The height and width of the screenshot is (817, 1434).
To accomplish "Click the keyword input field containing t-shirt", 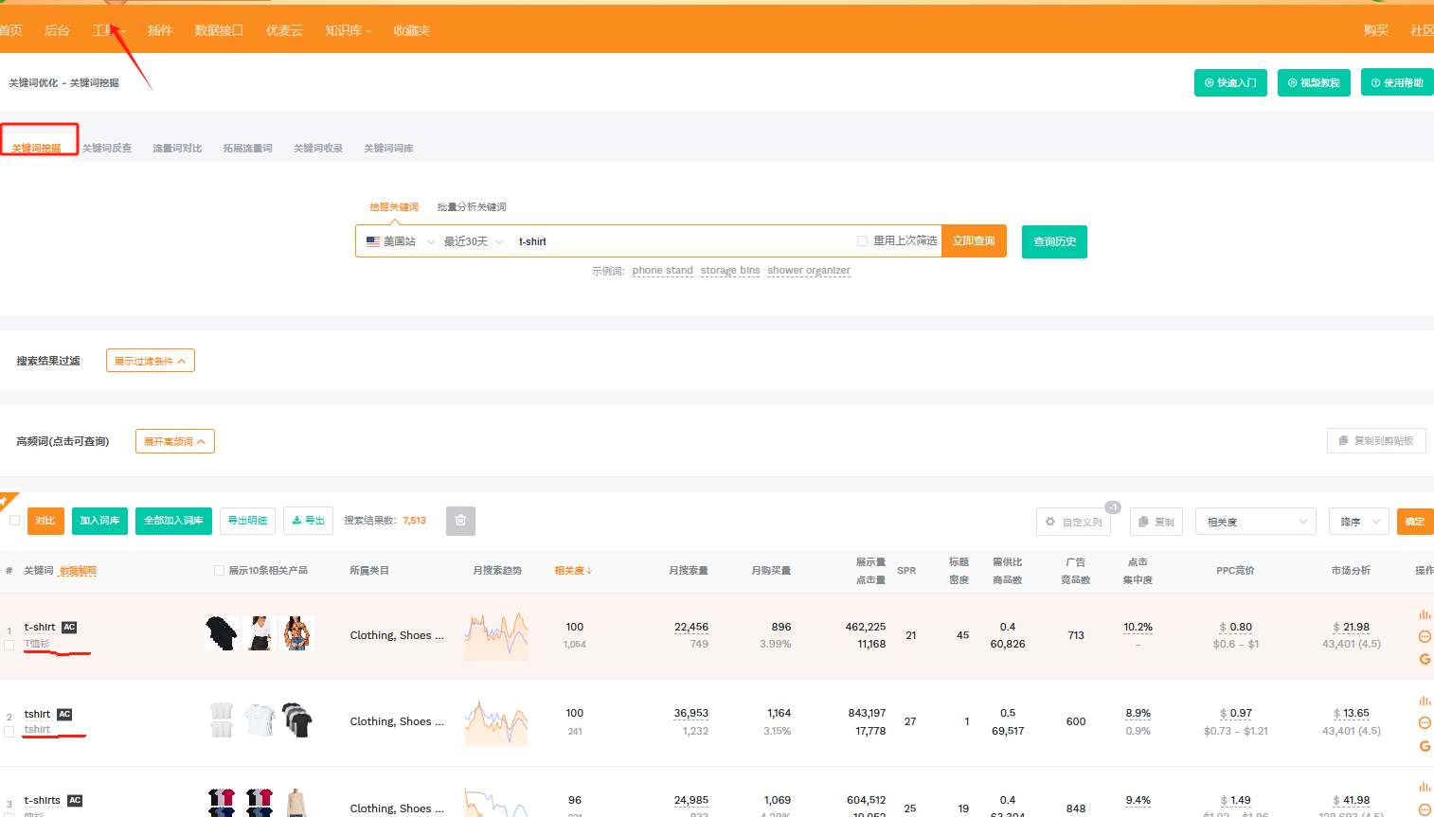I will point(682,241).
